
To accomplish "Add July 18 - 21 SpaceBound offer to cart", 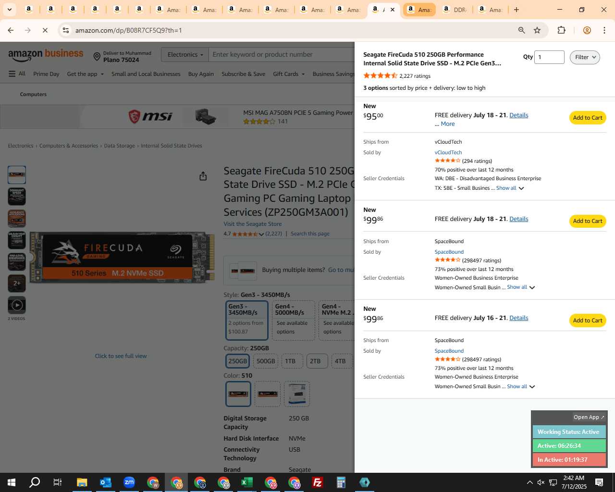I will click(x=587, y=221).
